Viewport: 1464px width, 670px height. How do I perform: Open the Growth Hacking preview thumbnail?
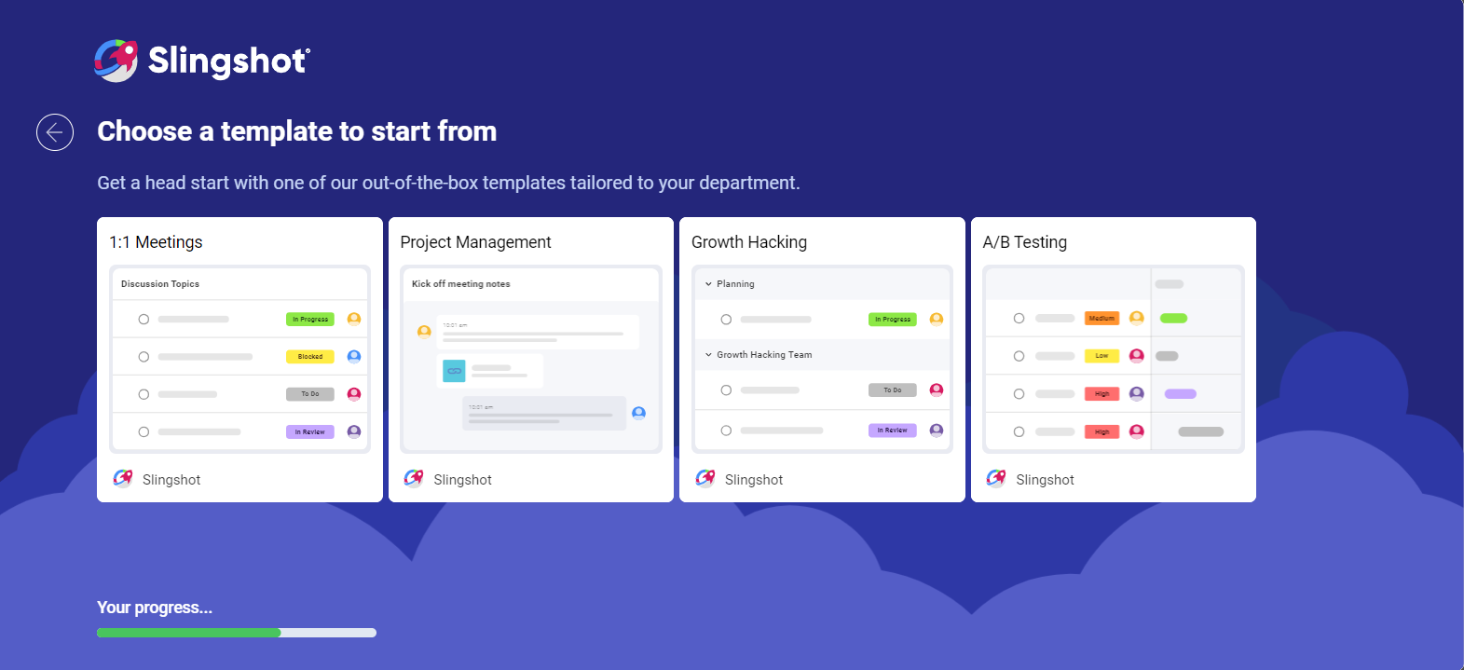click(x=822, y=360)
